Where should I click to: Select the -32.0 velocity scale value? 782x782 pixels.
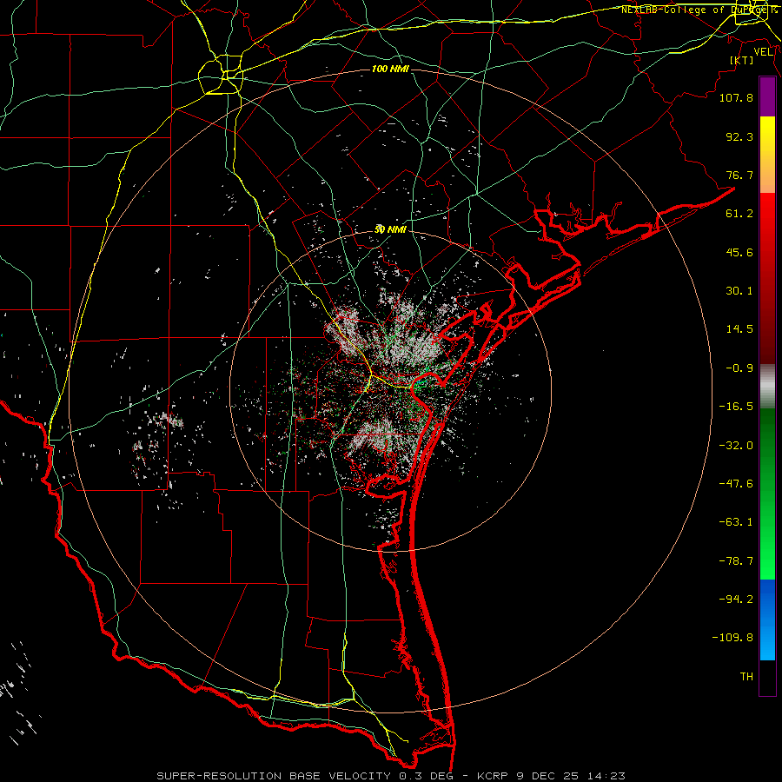click(x=736, y=446)
